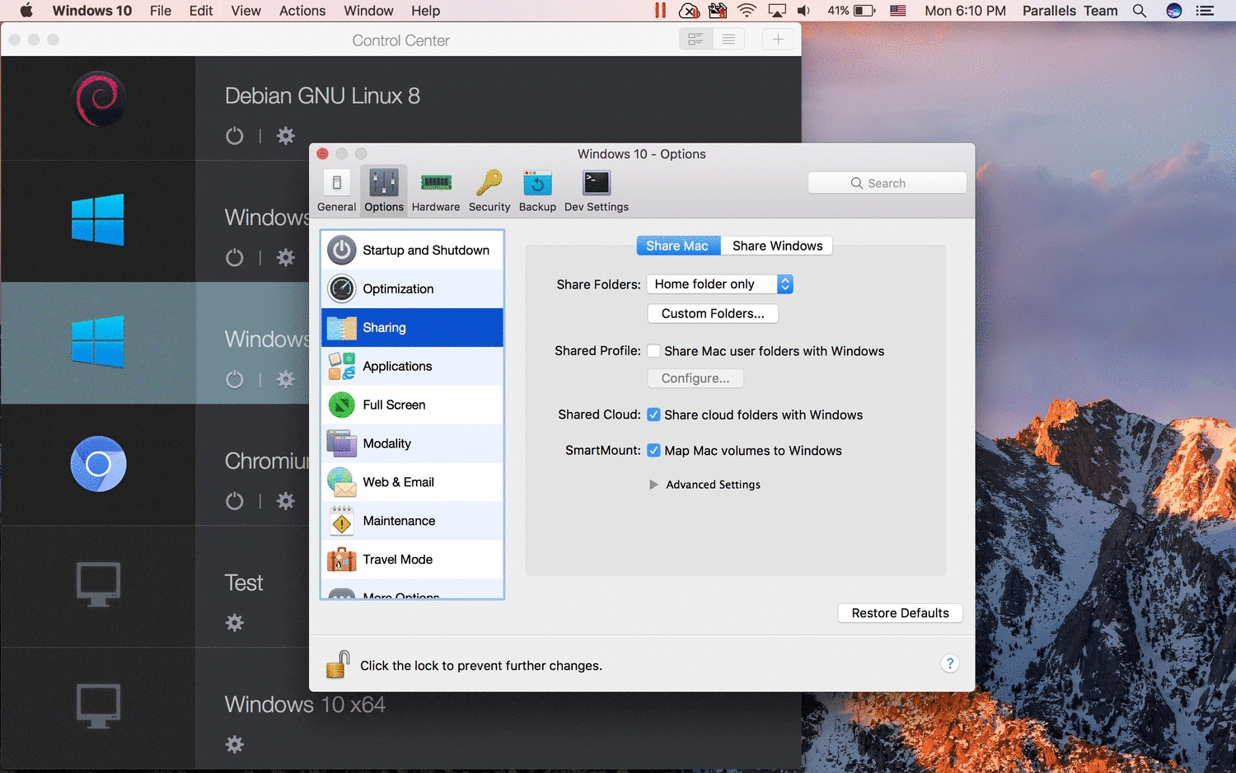This screenshot has height=773, width=1236.
Task: Select Web & Email in the list
Action: (x=412, y=482)
